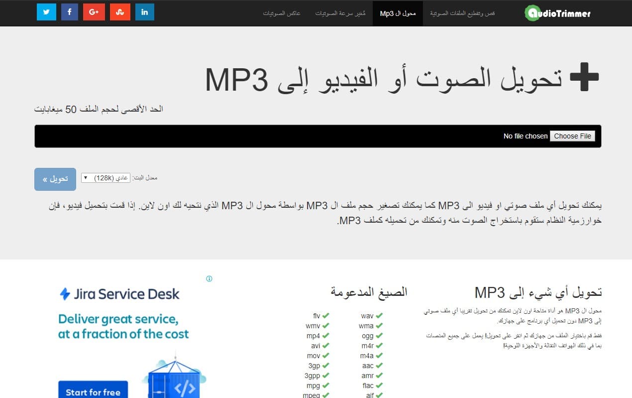Click the StumbleUpon share icon

click(119, 12)
